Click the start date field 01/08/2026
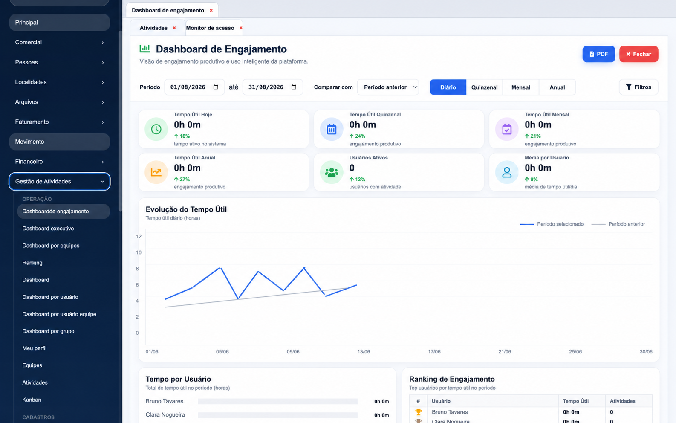This screenshot has width=676, height=423. pyautogui.click(x=194, y=87)
